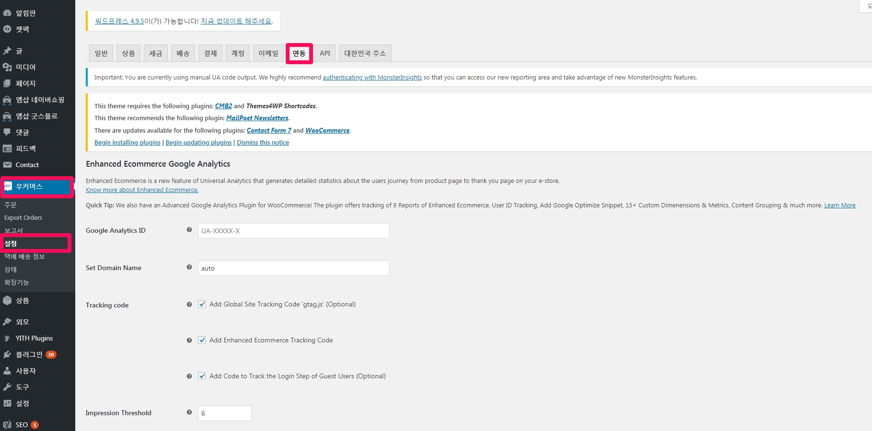Click the 알림판 dashboard icon

[x=7, y=13]
